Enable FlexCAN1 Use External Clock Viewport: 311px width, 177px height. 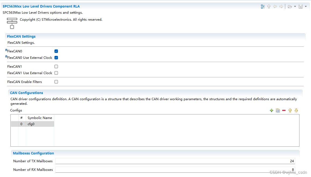[x=56, y=73]
